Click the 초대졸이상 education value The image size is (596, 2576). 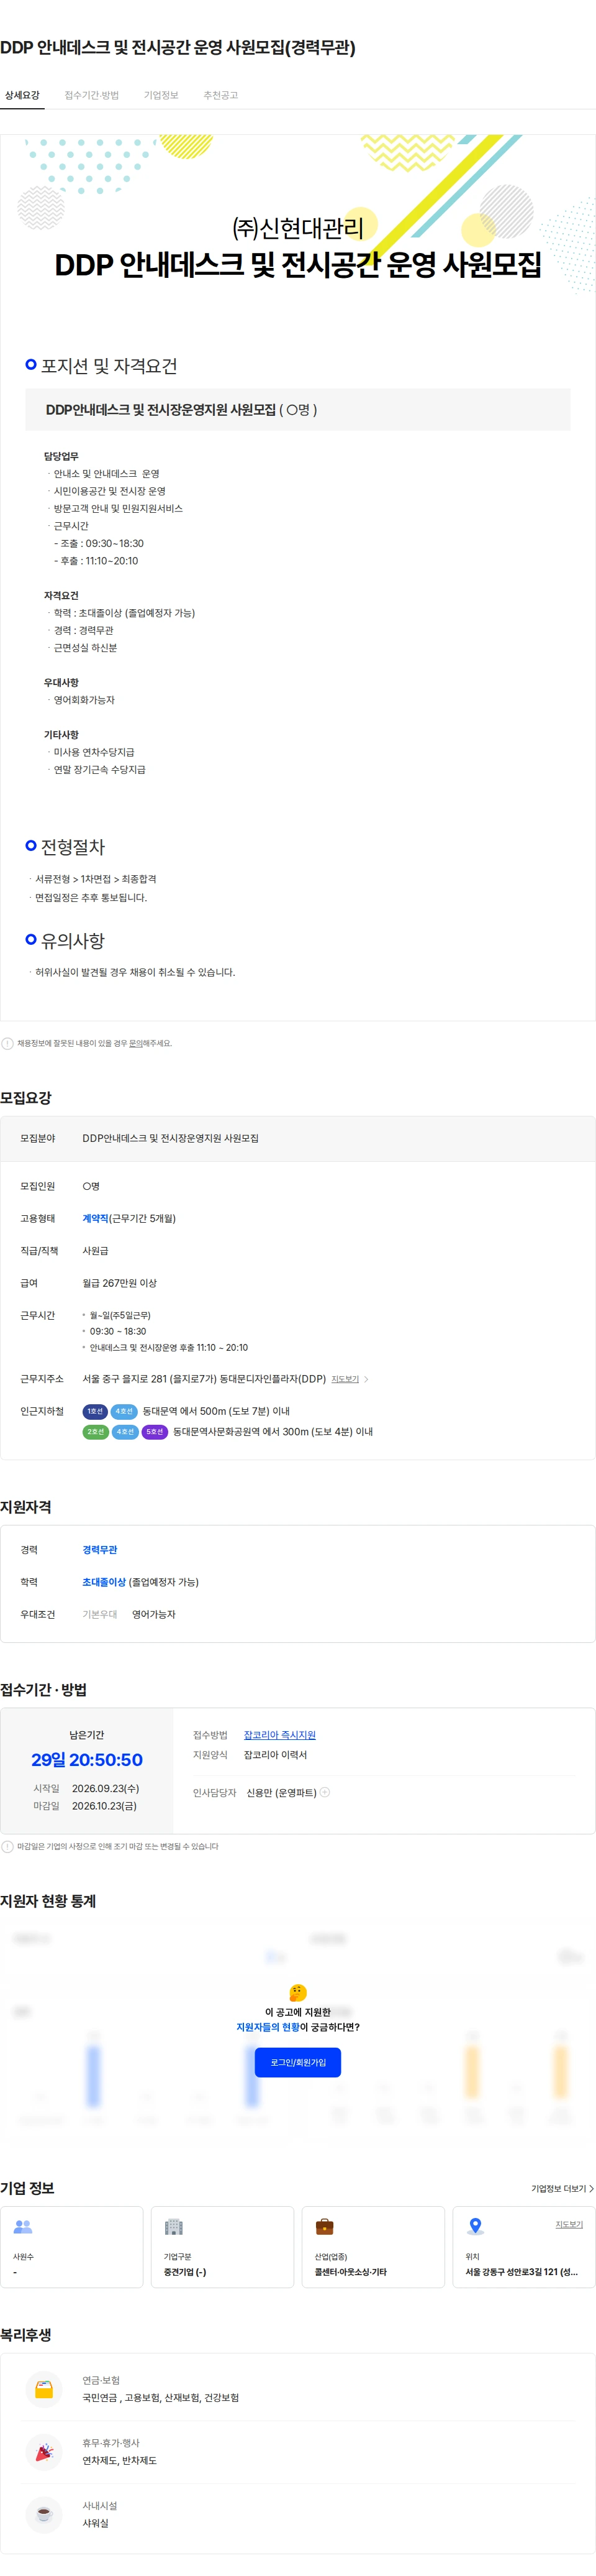(x=104, y=1582)
